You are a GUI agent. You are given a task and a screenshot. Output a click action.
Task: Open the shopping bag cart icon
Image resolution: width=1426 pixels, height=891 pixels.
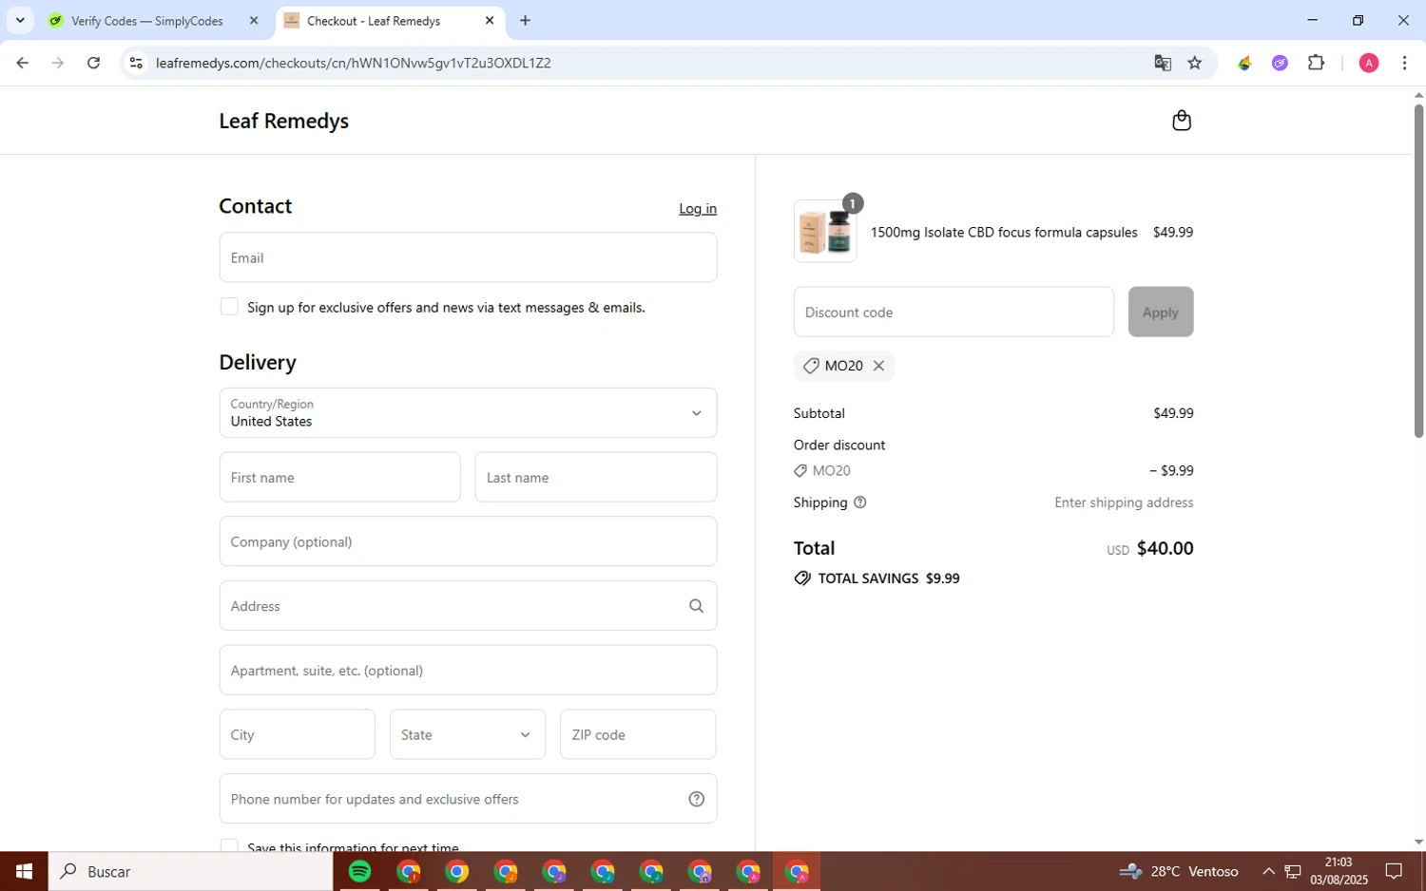pos(1182,121)
